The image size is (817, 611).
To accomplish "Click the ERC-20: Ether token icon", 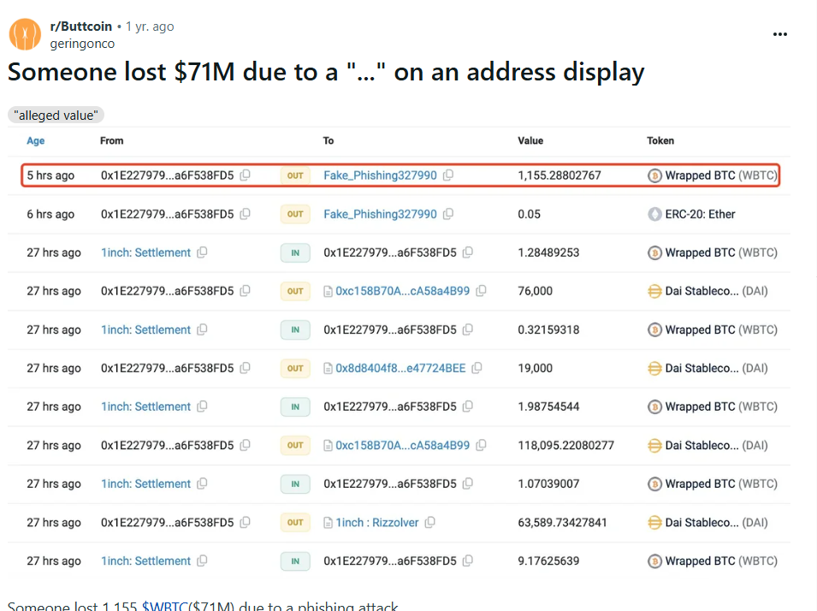I will (x=654, y=214).
